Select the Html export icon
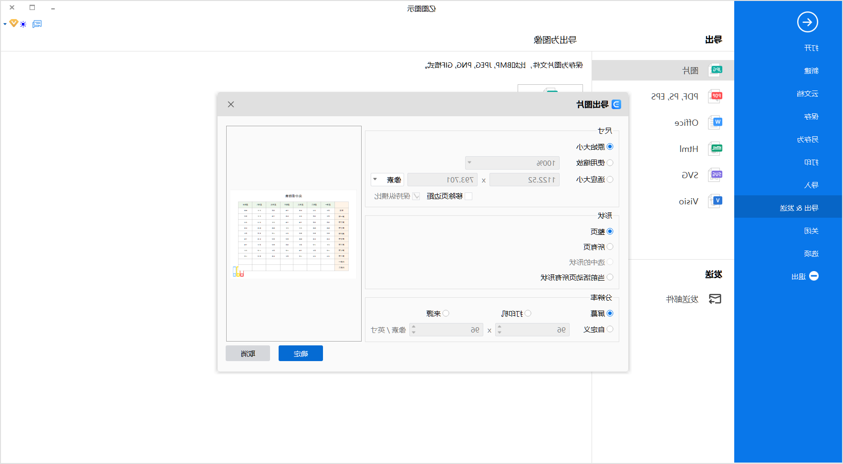 pos(715,149)
